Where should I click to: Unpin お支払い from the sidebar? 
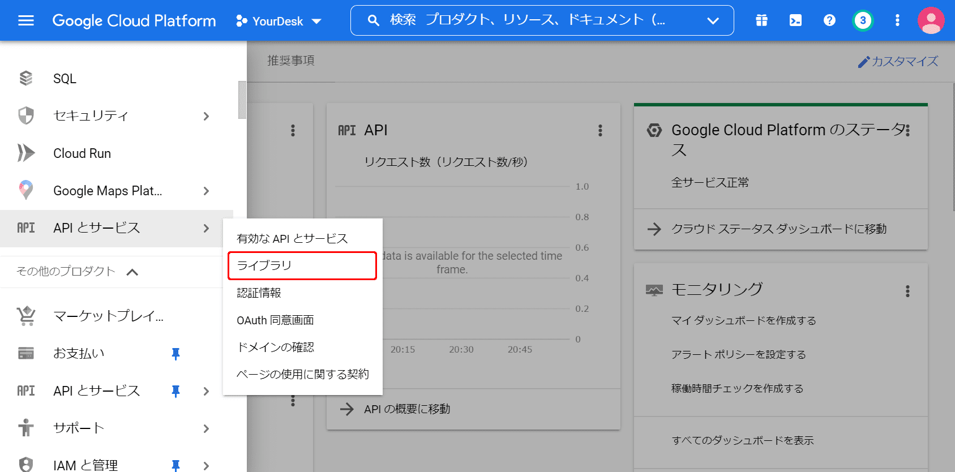(175, 354)
